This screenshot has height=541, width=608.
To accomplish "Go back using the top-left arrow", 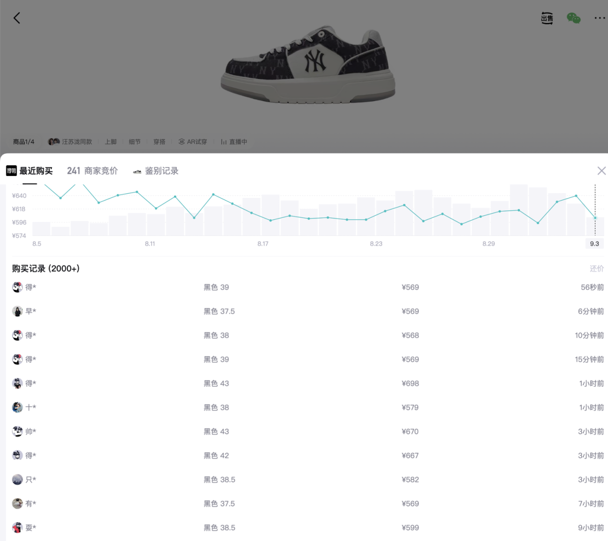I will (17, 18).
